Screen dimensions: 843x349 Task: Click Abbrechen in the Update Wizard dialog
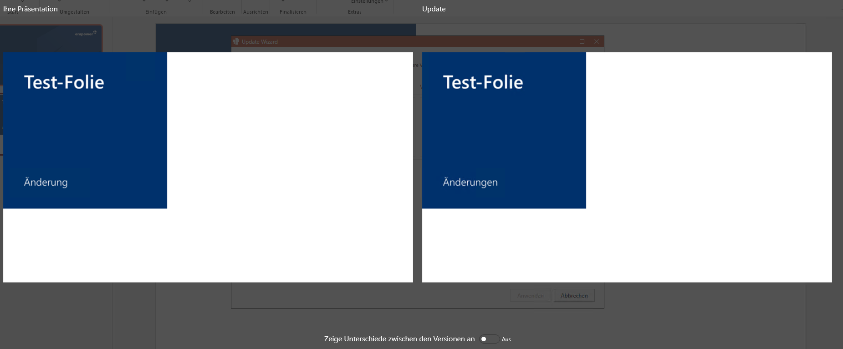click(574, 295)
